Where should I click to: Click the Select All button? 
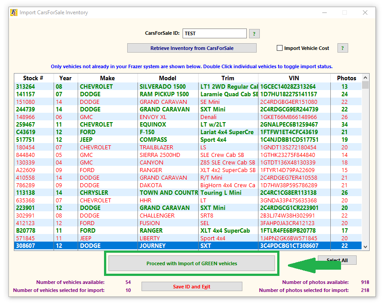point(337,260)
